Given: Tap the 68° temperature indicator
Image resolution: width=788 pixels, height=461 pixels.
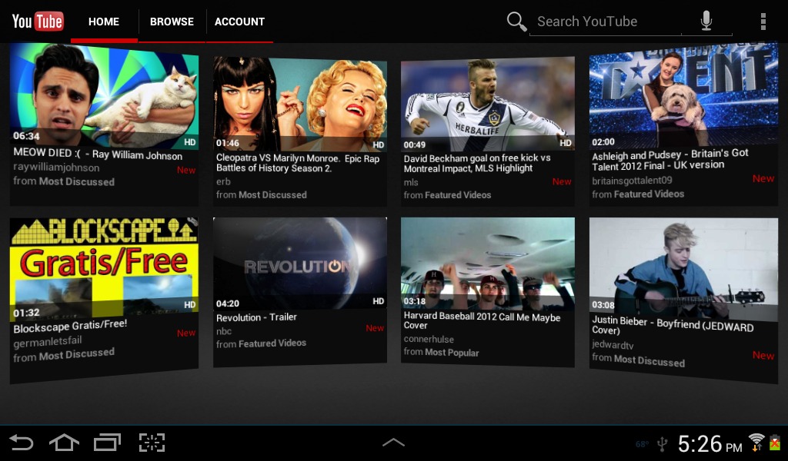Looking at the screenshot, I should pyautogui.click(x=642, y=444).
